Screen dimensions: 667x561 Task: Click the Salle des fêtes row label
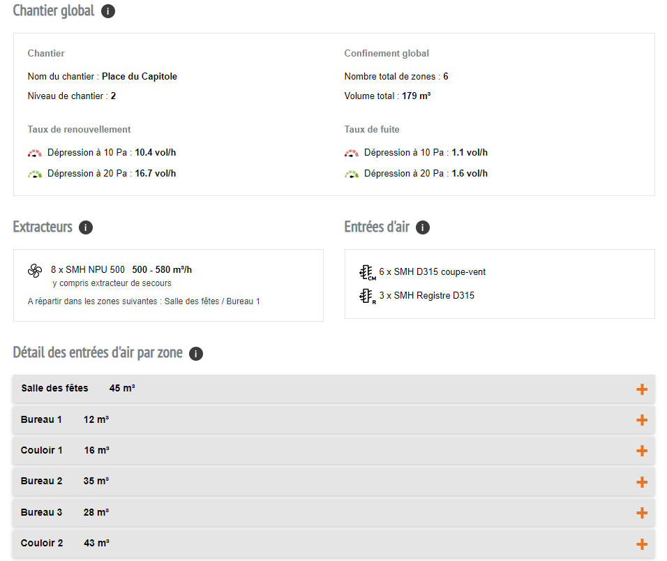click(x=55, y=389)
